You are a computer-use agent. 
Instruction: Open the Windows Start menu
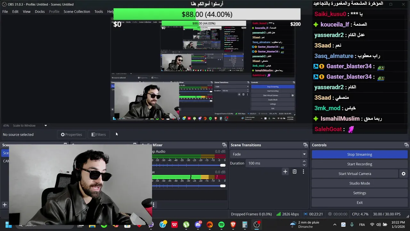pyautogui.click(x=9, y=225)
